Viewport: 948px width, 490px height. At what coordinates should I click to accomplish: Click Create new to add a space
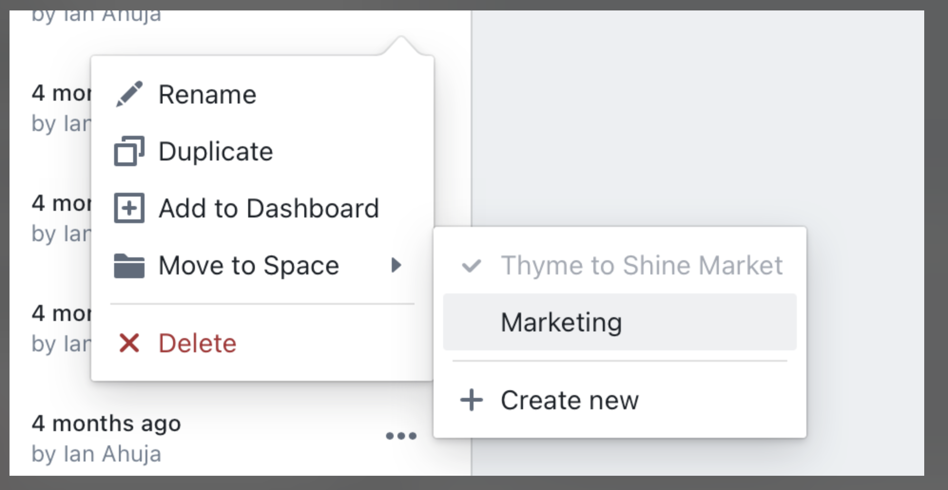pos(570,400)
